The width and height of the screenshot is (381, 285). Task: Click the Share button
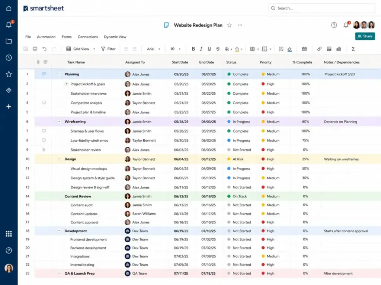coord(365,36)
